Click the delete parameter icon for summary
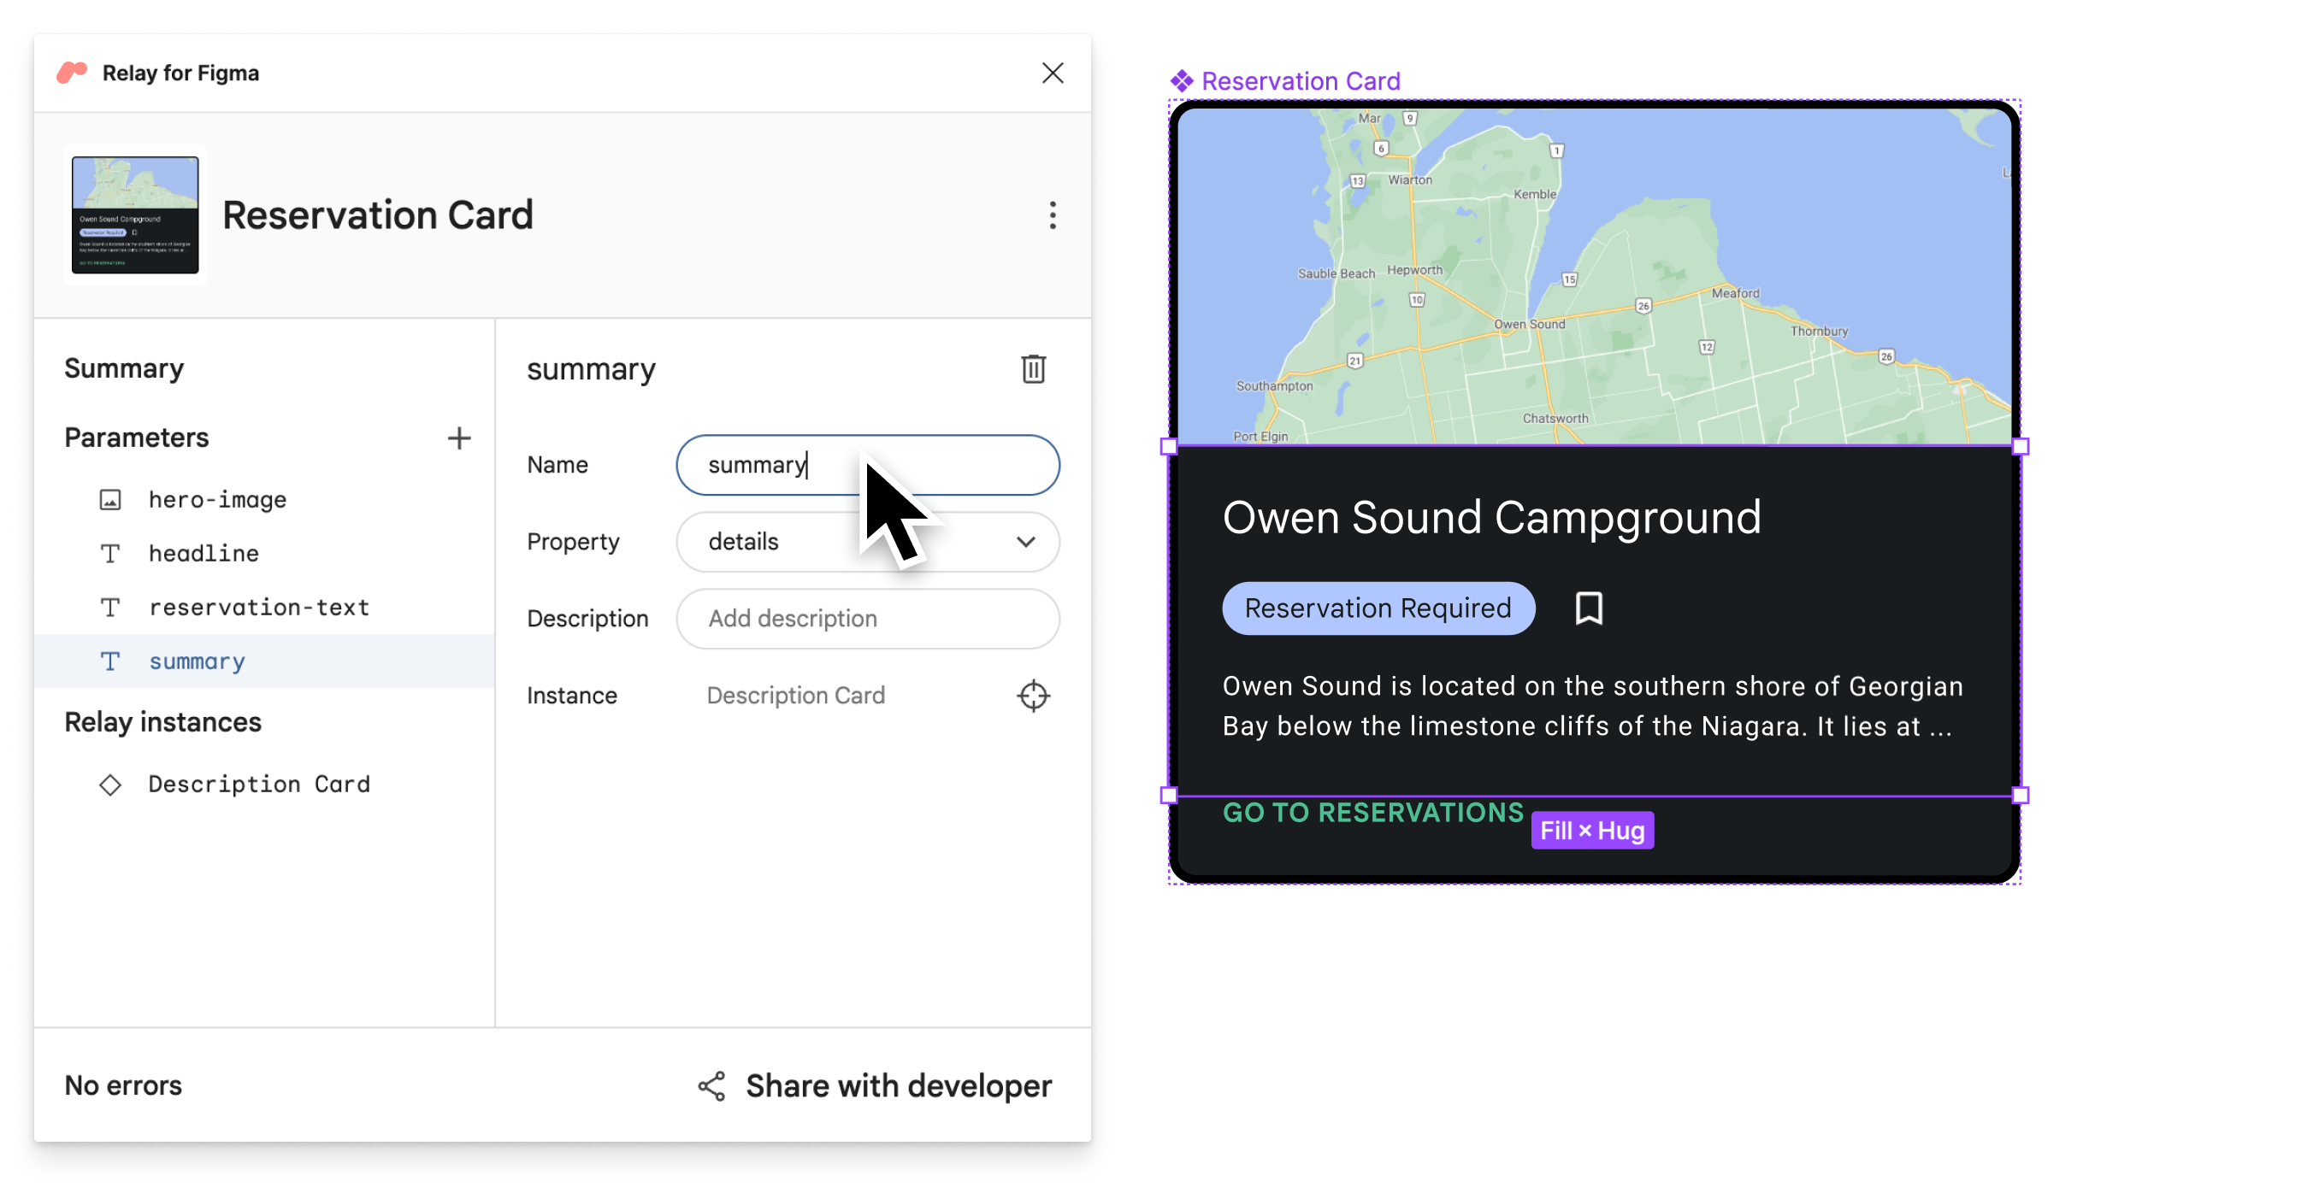The width and height of the screenshot is (2319, 1193). (x=1033, y=368)
